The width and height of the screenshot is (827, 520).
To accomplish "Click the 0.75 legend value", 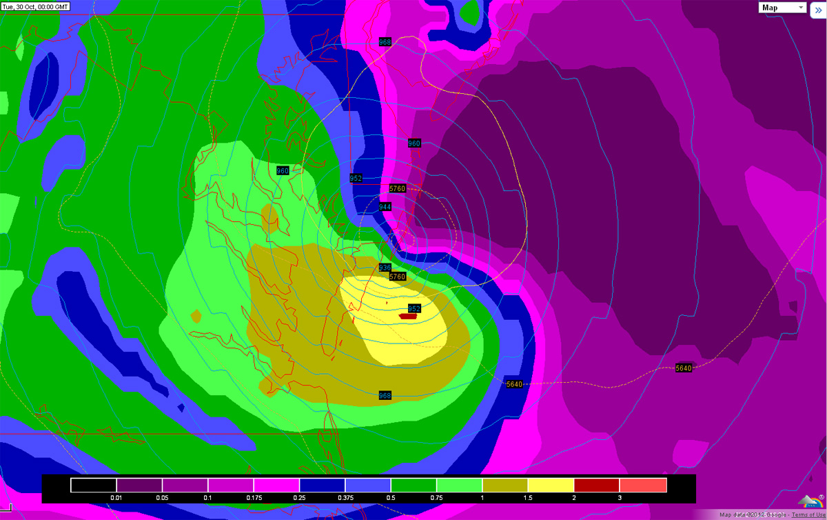I will click(x=437, y=498).
